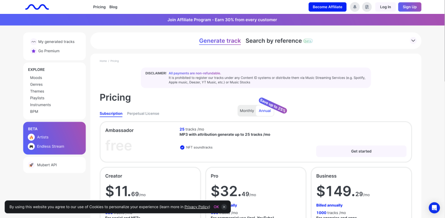Image resolution: width=445 pixels, height=218 pixels.
Task: Select the Generate track tab
Action: click(220, 41)
